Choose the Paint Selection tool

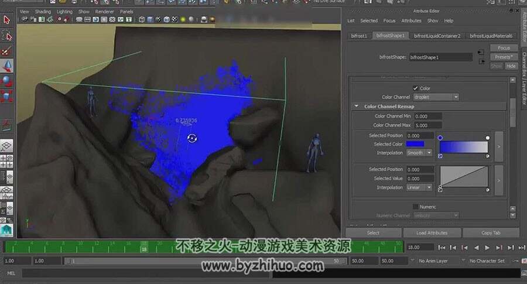pyautogui.click(x=6, y=51)
